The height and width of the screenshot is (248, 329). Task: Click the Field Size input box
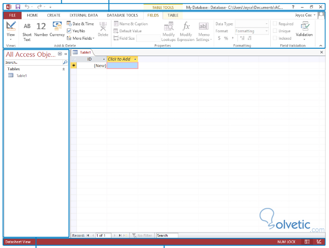148,38
